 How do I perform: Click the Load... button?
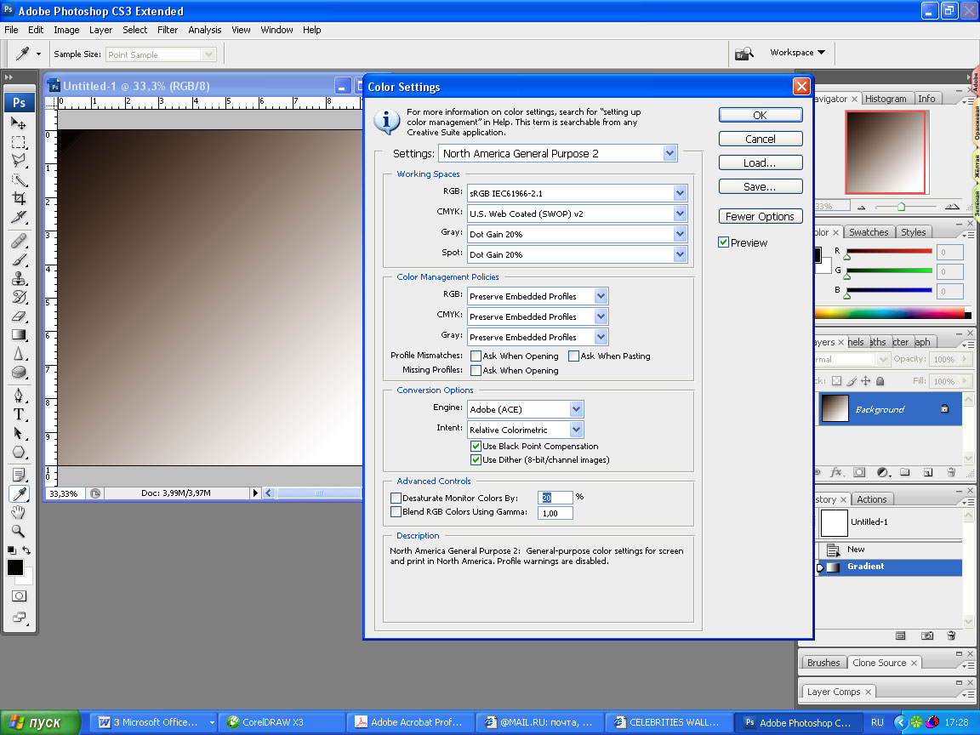[x=761, y=162]
